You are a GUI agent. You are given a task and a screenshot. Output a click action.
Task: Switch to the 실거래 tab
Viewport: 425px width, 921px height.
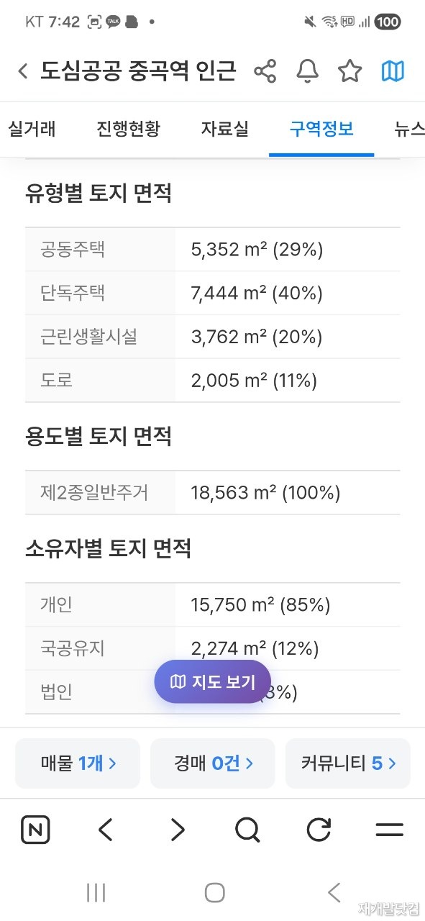pyautogui.click(x=32, y=130)
